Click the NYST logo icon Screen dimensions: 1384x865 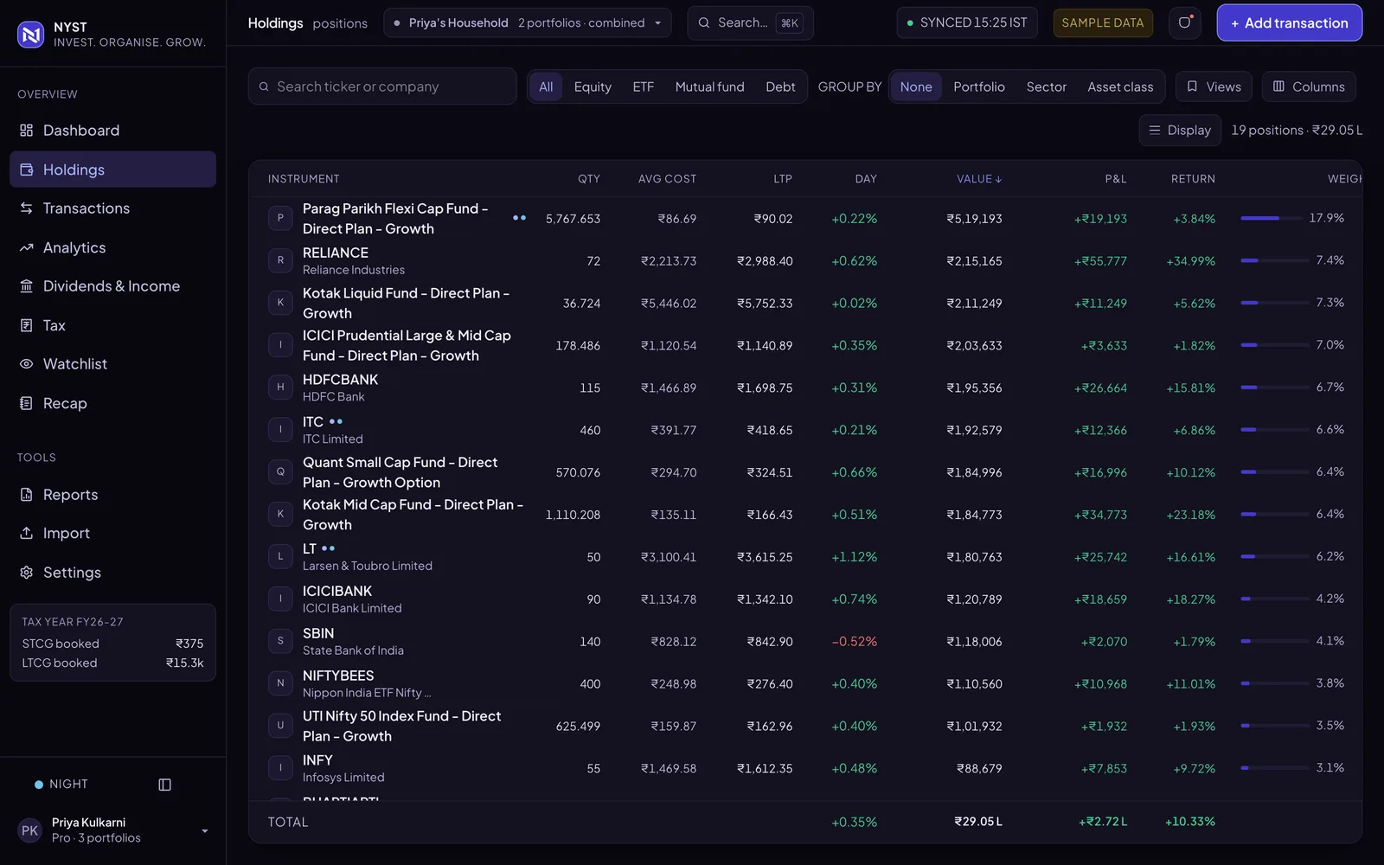31,35
